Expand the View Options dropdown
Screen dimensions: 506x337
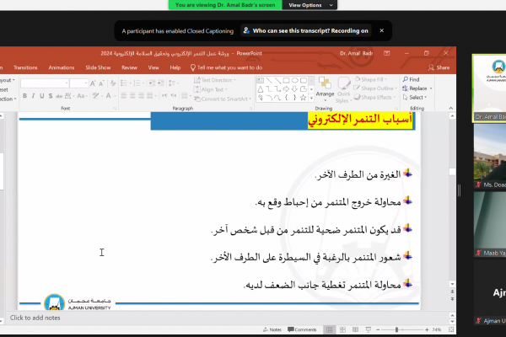click(310, 5)
